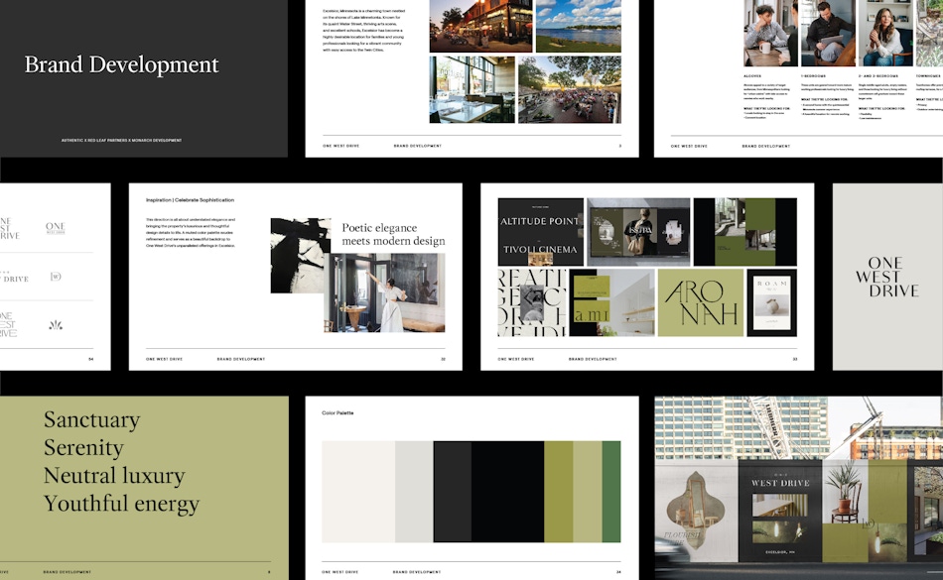Choose the pale sage green swatch
This screenshot has width=943, height=580.
[x=588, y=492]
